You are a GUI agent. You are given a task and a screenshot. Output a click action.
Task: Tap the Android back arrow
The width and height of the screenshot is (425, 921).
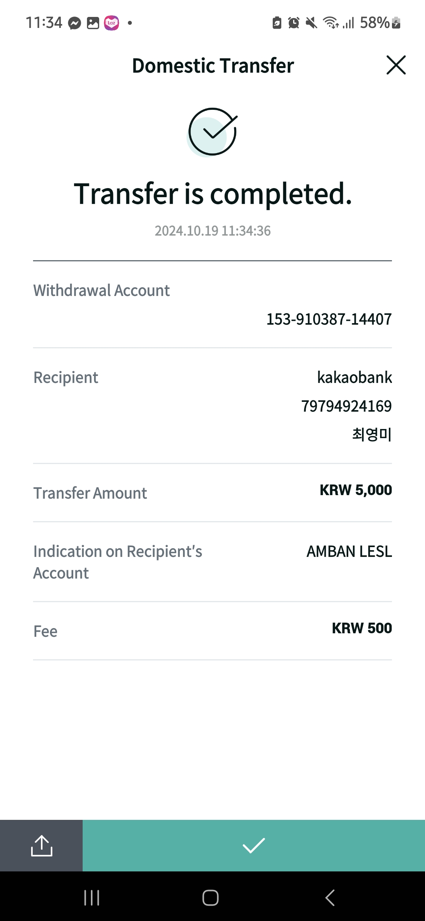(330, 898)
